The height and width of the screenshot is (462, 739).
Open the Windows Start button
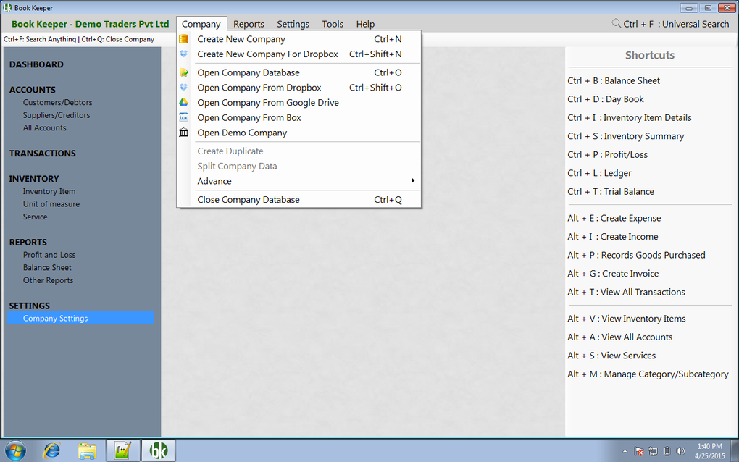click(x=15, y=451)
